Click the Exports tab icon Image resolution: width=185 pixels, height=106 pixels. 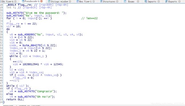[166, 1]
